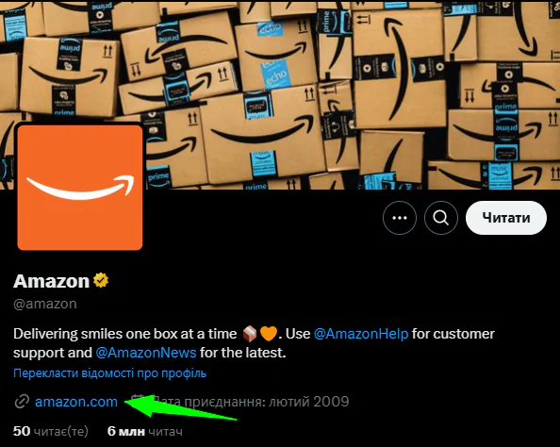Click the profile search magnifier icon
Screen dimensions: 560x447
click(440, 218)
